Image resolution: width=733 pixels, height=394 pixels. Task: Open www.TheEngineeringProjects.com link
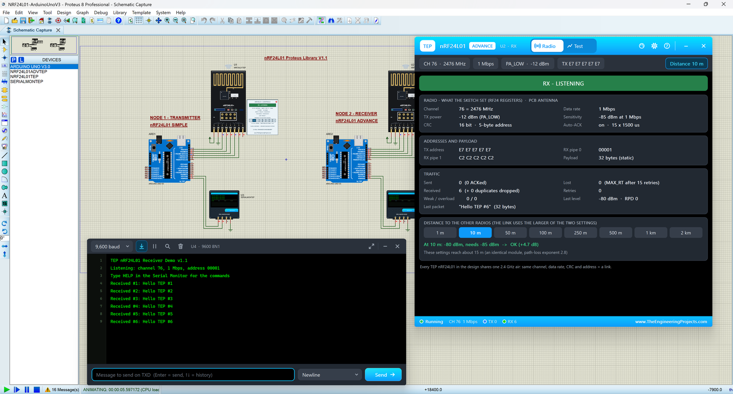point(671,322)
